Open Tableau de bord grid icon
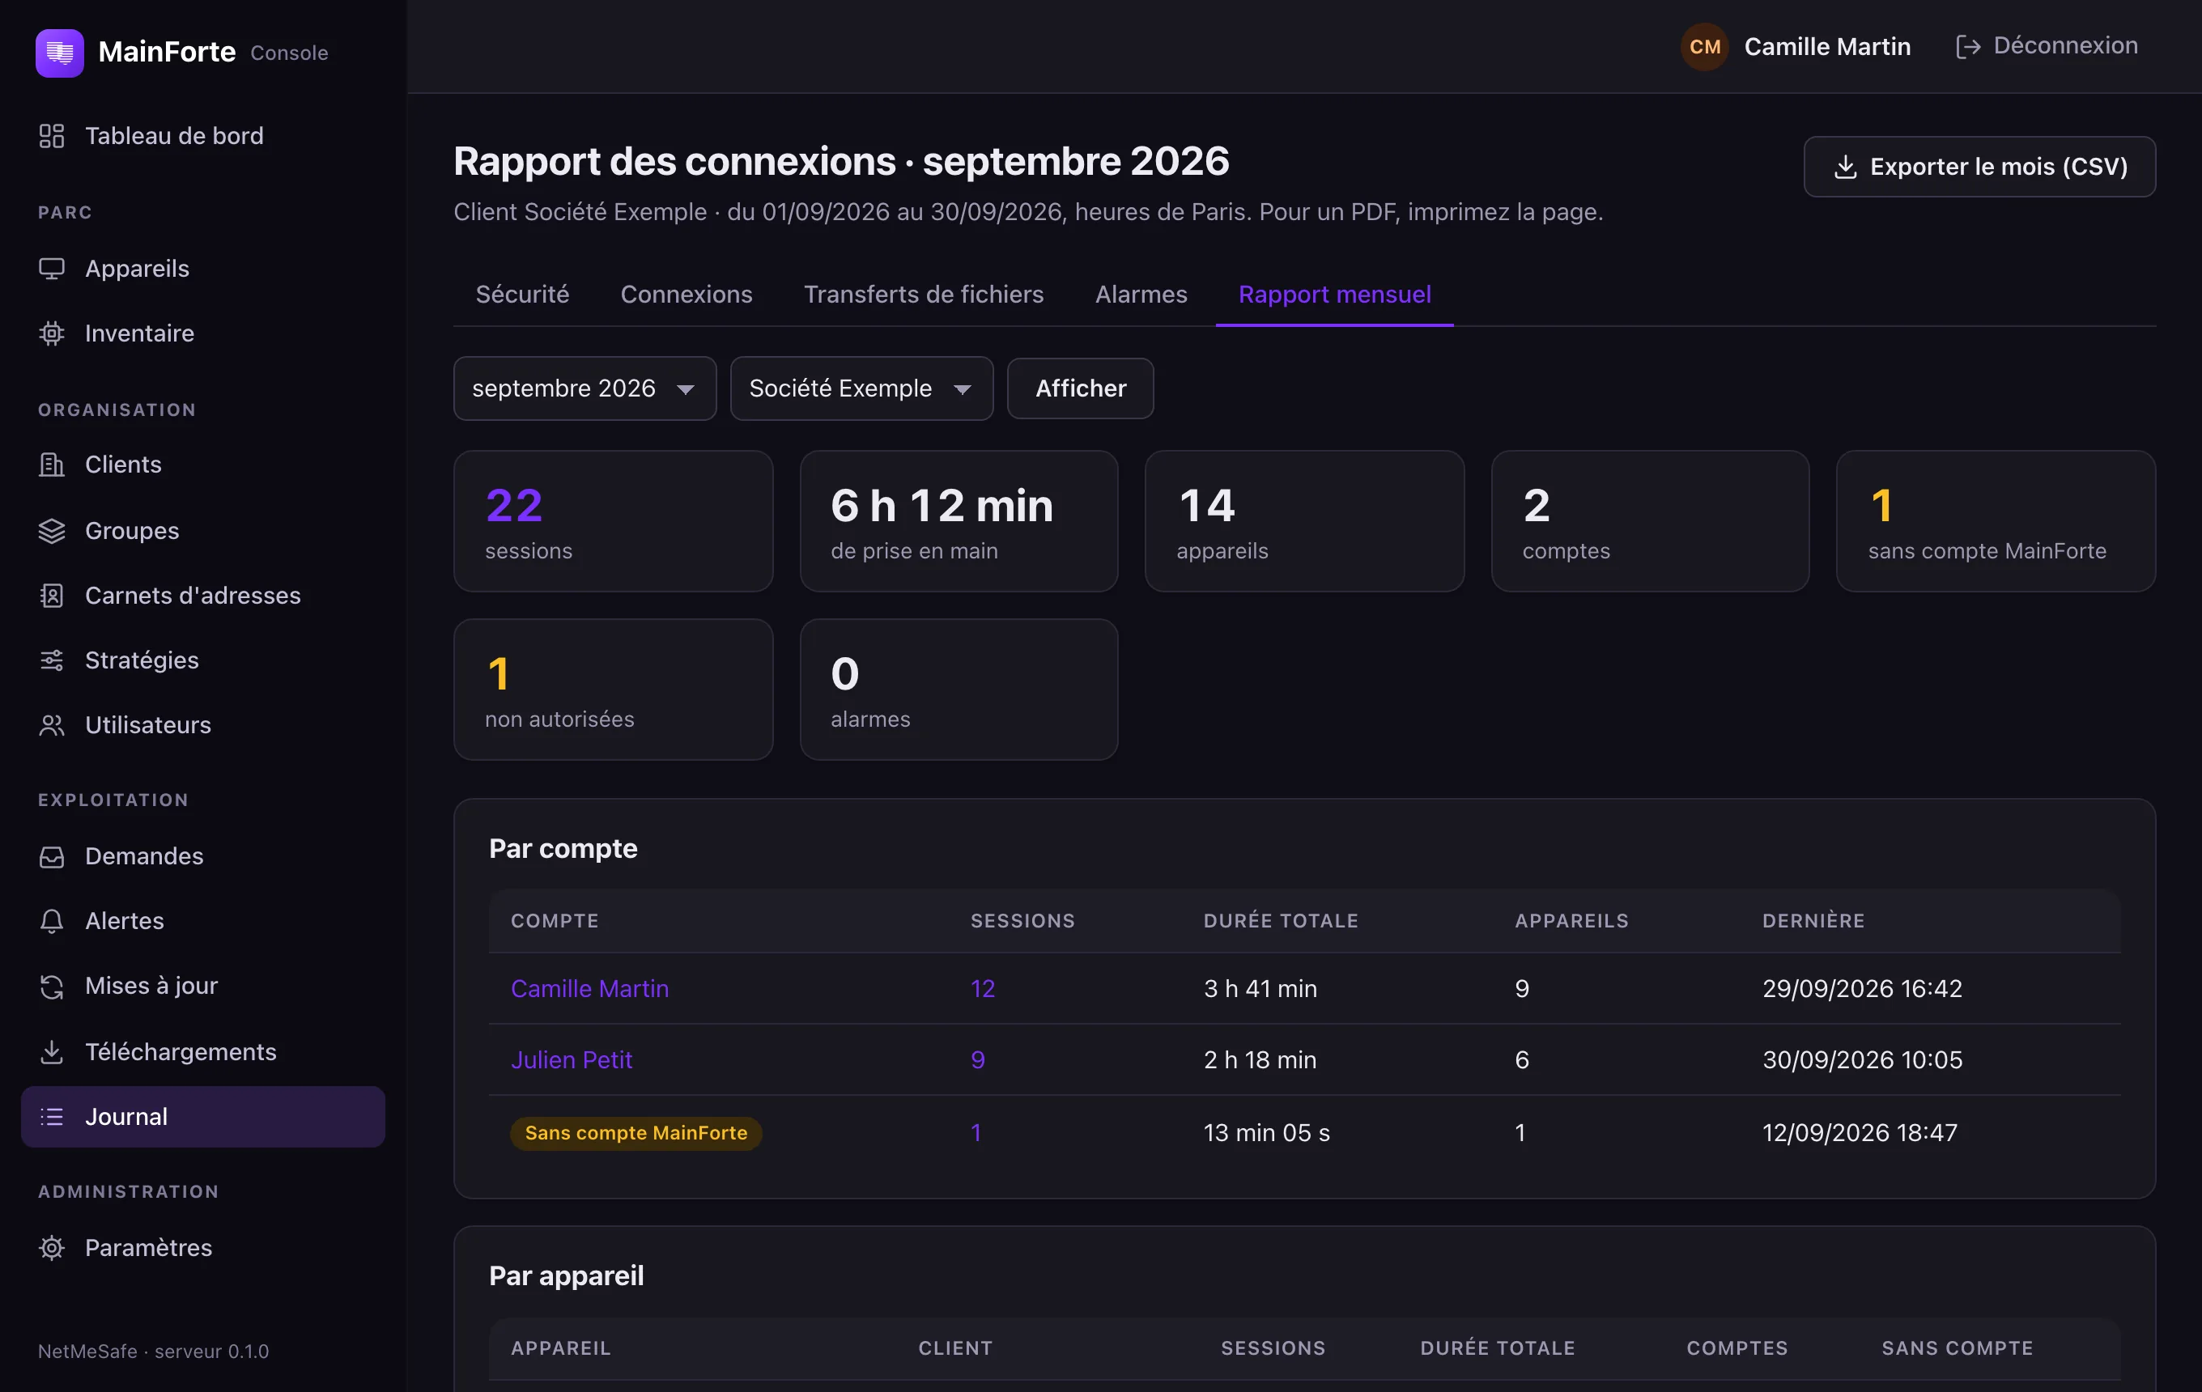 click(x=51, y=135)
